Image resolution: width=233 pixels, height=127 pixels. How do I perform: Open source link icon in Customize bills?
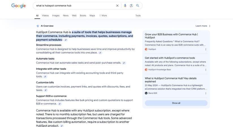pos(46,90)
